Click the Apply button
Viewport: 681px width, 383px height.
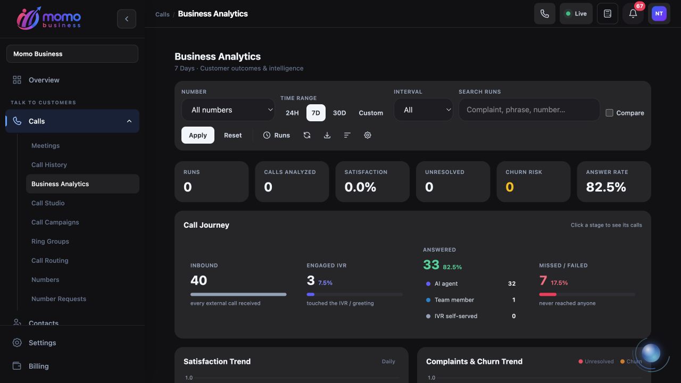click(x=198, y=135)
